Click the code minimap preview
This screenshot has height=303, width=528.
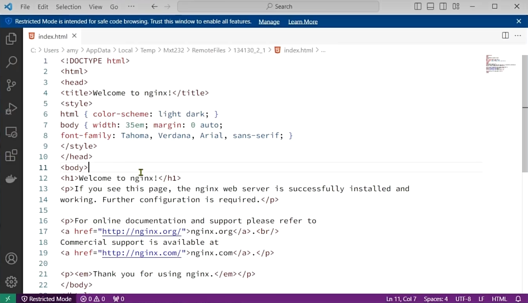[x=501, y=64]
